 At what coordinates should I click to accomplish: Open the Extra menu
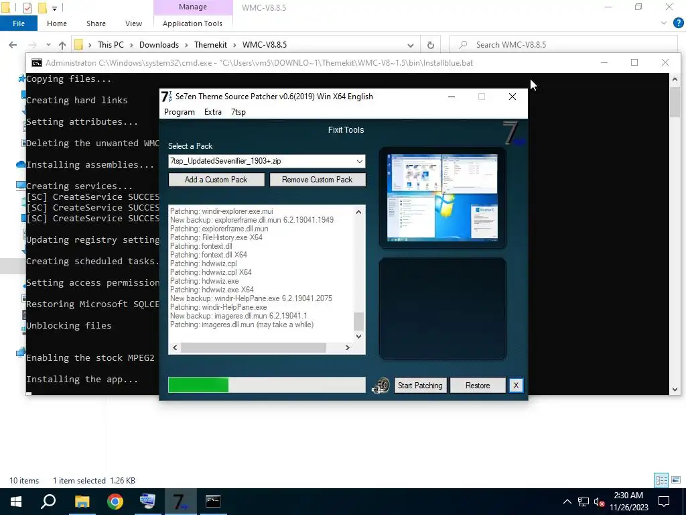click(213, 112)
